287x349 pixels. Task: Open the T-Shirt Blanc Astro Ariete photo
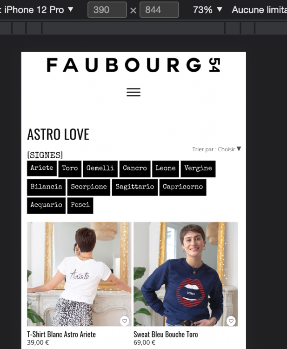pos(79,274)
